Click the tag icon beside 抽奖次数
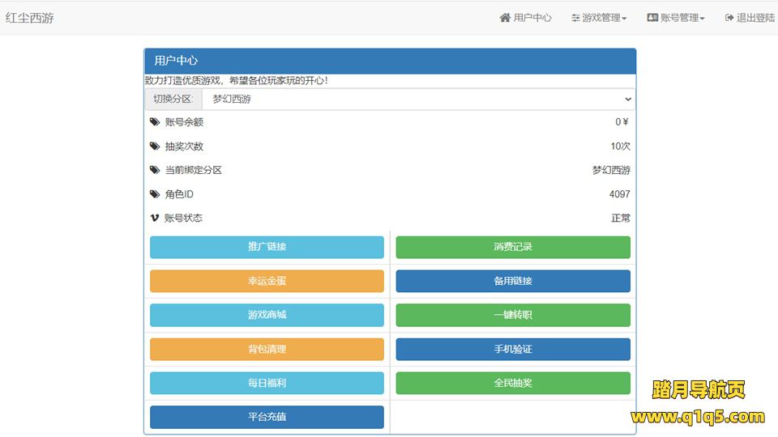 tap(155, 146)
